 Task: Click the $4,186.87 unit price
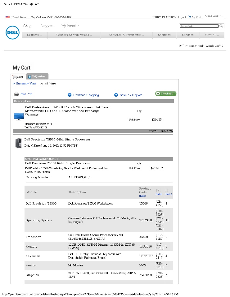[x=157, y=168]
